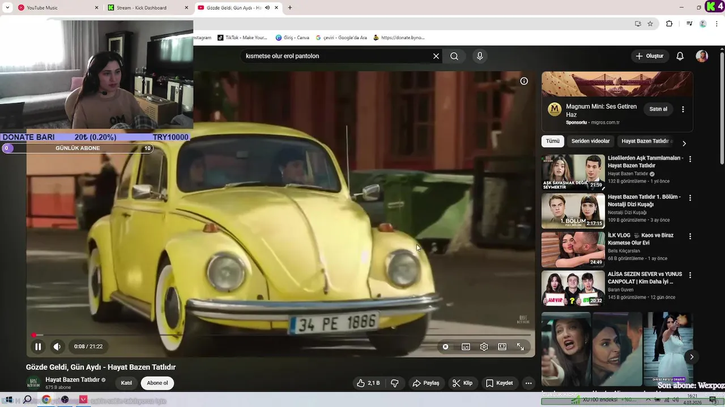Click Satın al on the Magnum ad
Image resolution: width=725 pixels, height=407 pixels.
[658, 109]
